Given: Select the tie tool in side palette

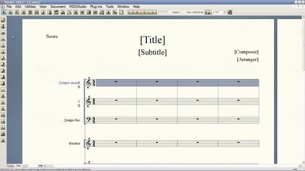Looking at the screenshot, I should 3,128.
